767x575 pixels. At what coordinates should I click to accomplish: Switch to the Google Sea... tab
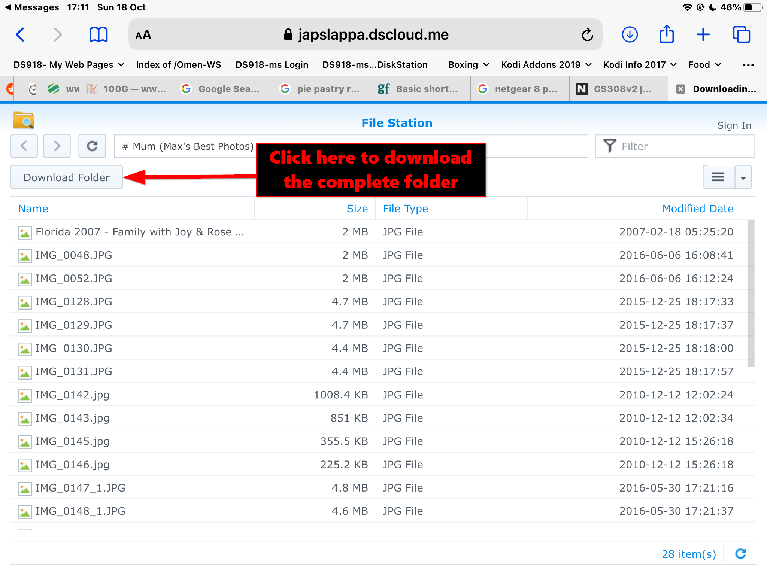(x=223, y=89)
